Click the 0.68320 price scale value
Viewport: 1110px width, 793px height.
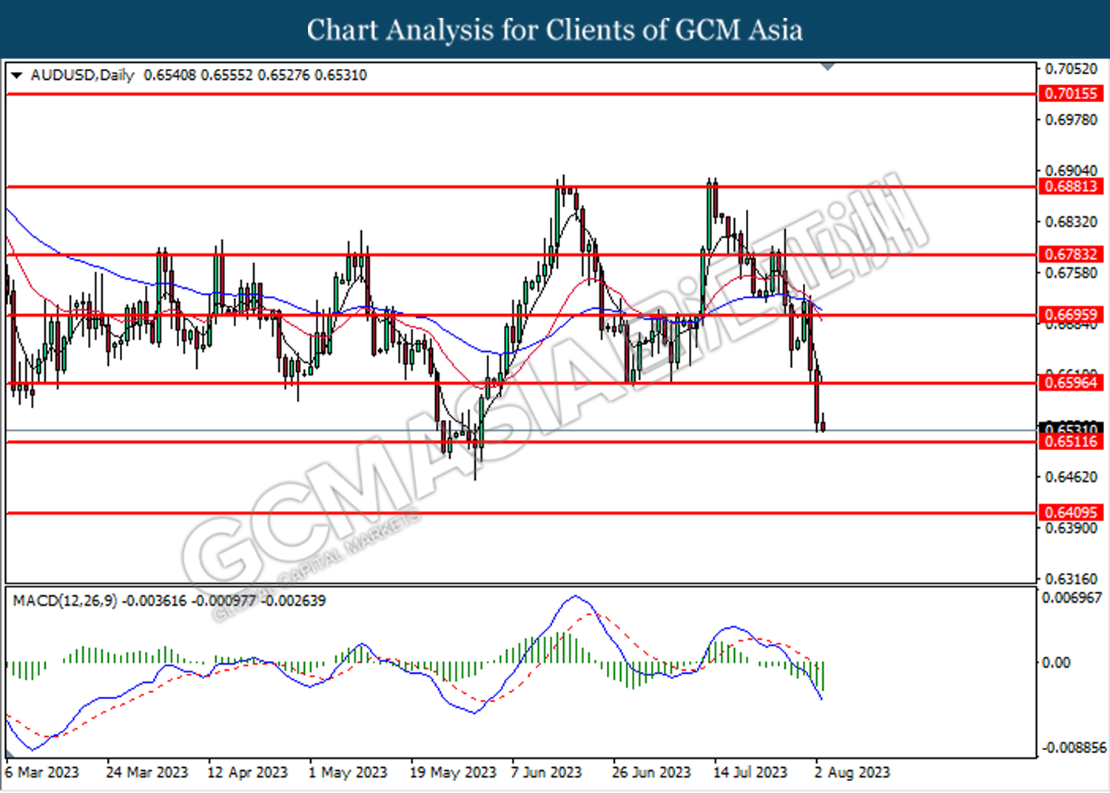(x=1071, y=222)
